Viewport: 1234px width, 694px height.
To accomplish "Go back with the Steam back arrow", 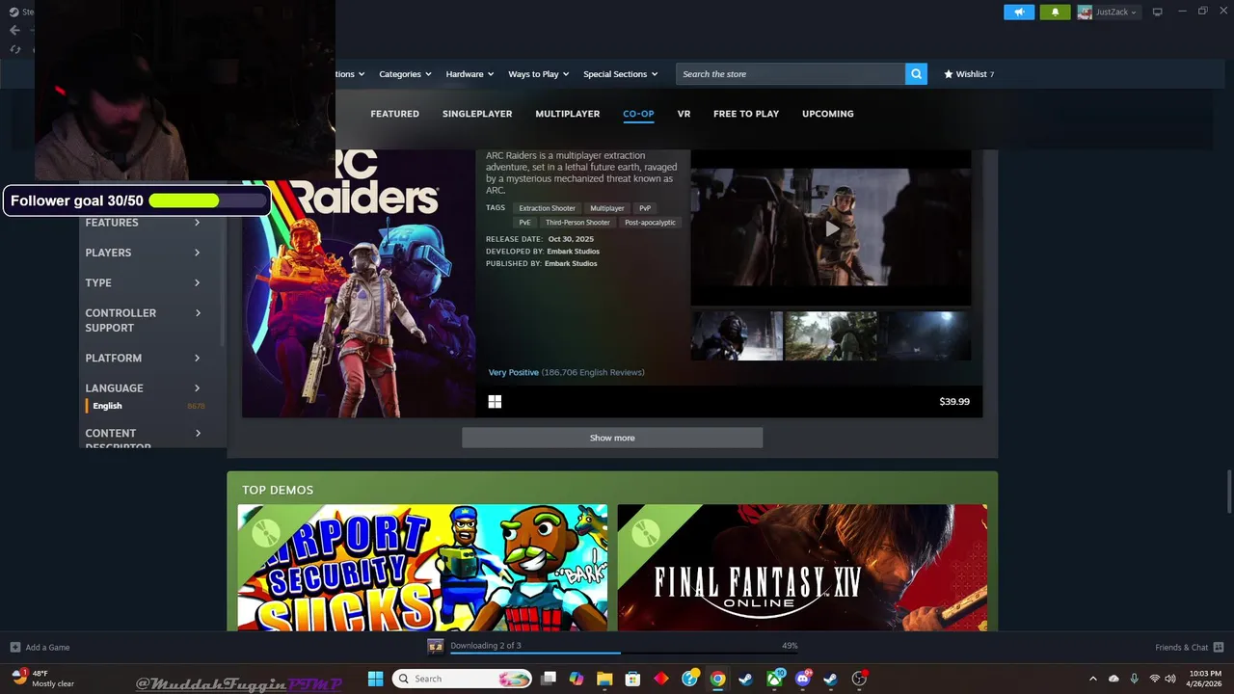I will (x=14, y=30).
